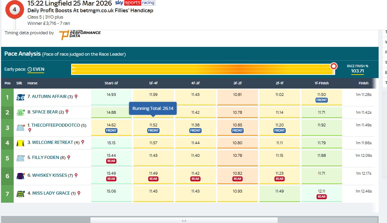The image size is (387, 223).
Task: Click the REAR badge under Miss Lady Grace
Action: pyautogui.click(x=321, y=197)
